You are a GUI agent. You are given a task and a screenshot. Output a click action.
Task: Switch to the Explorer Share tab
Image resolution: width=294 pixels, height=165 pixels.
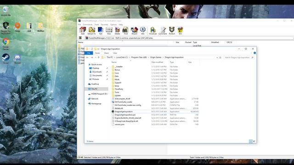[x=106, y=53]
